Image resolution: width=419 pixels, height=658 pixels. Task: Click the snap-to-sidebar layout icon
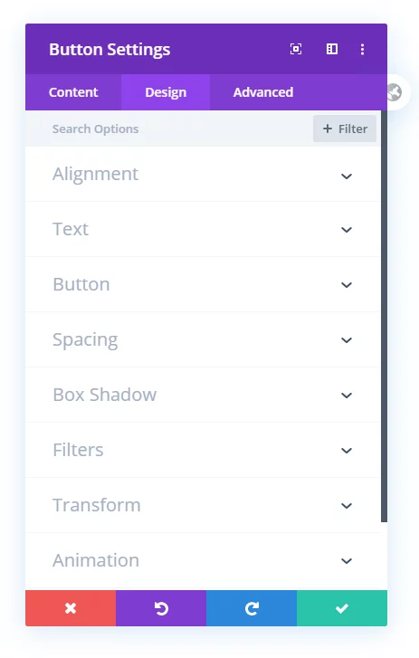click(x=332, y=49)
